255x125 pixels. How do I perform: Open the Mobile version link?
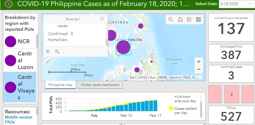18,117
